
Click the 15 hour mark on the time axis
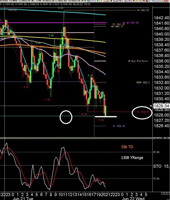coord(84,195)
